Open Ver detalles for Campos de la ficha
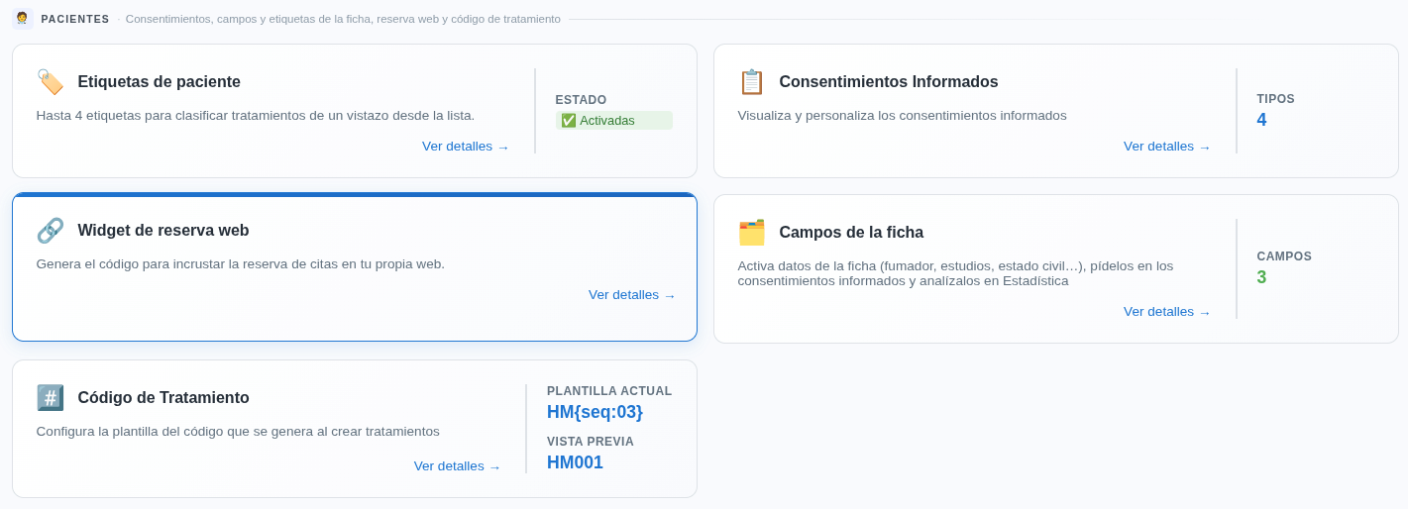This screenshot has height=509, width=1408. click(1167, 312)
